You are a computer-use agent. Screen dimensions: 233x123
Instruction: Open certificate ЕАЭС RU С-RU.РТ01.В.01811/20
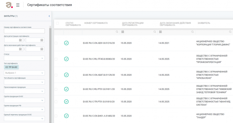[99, 89]
